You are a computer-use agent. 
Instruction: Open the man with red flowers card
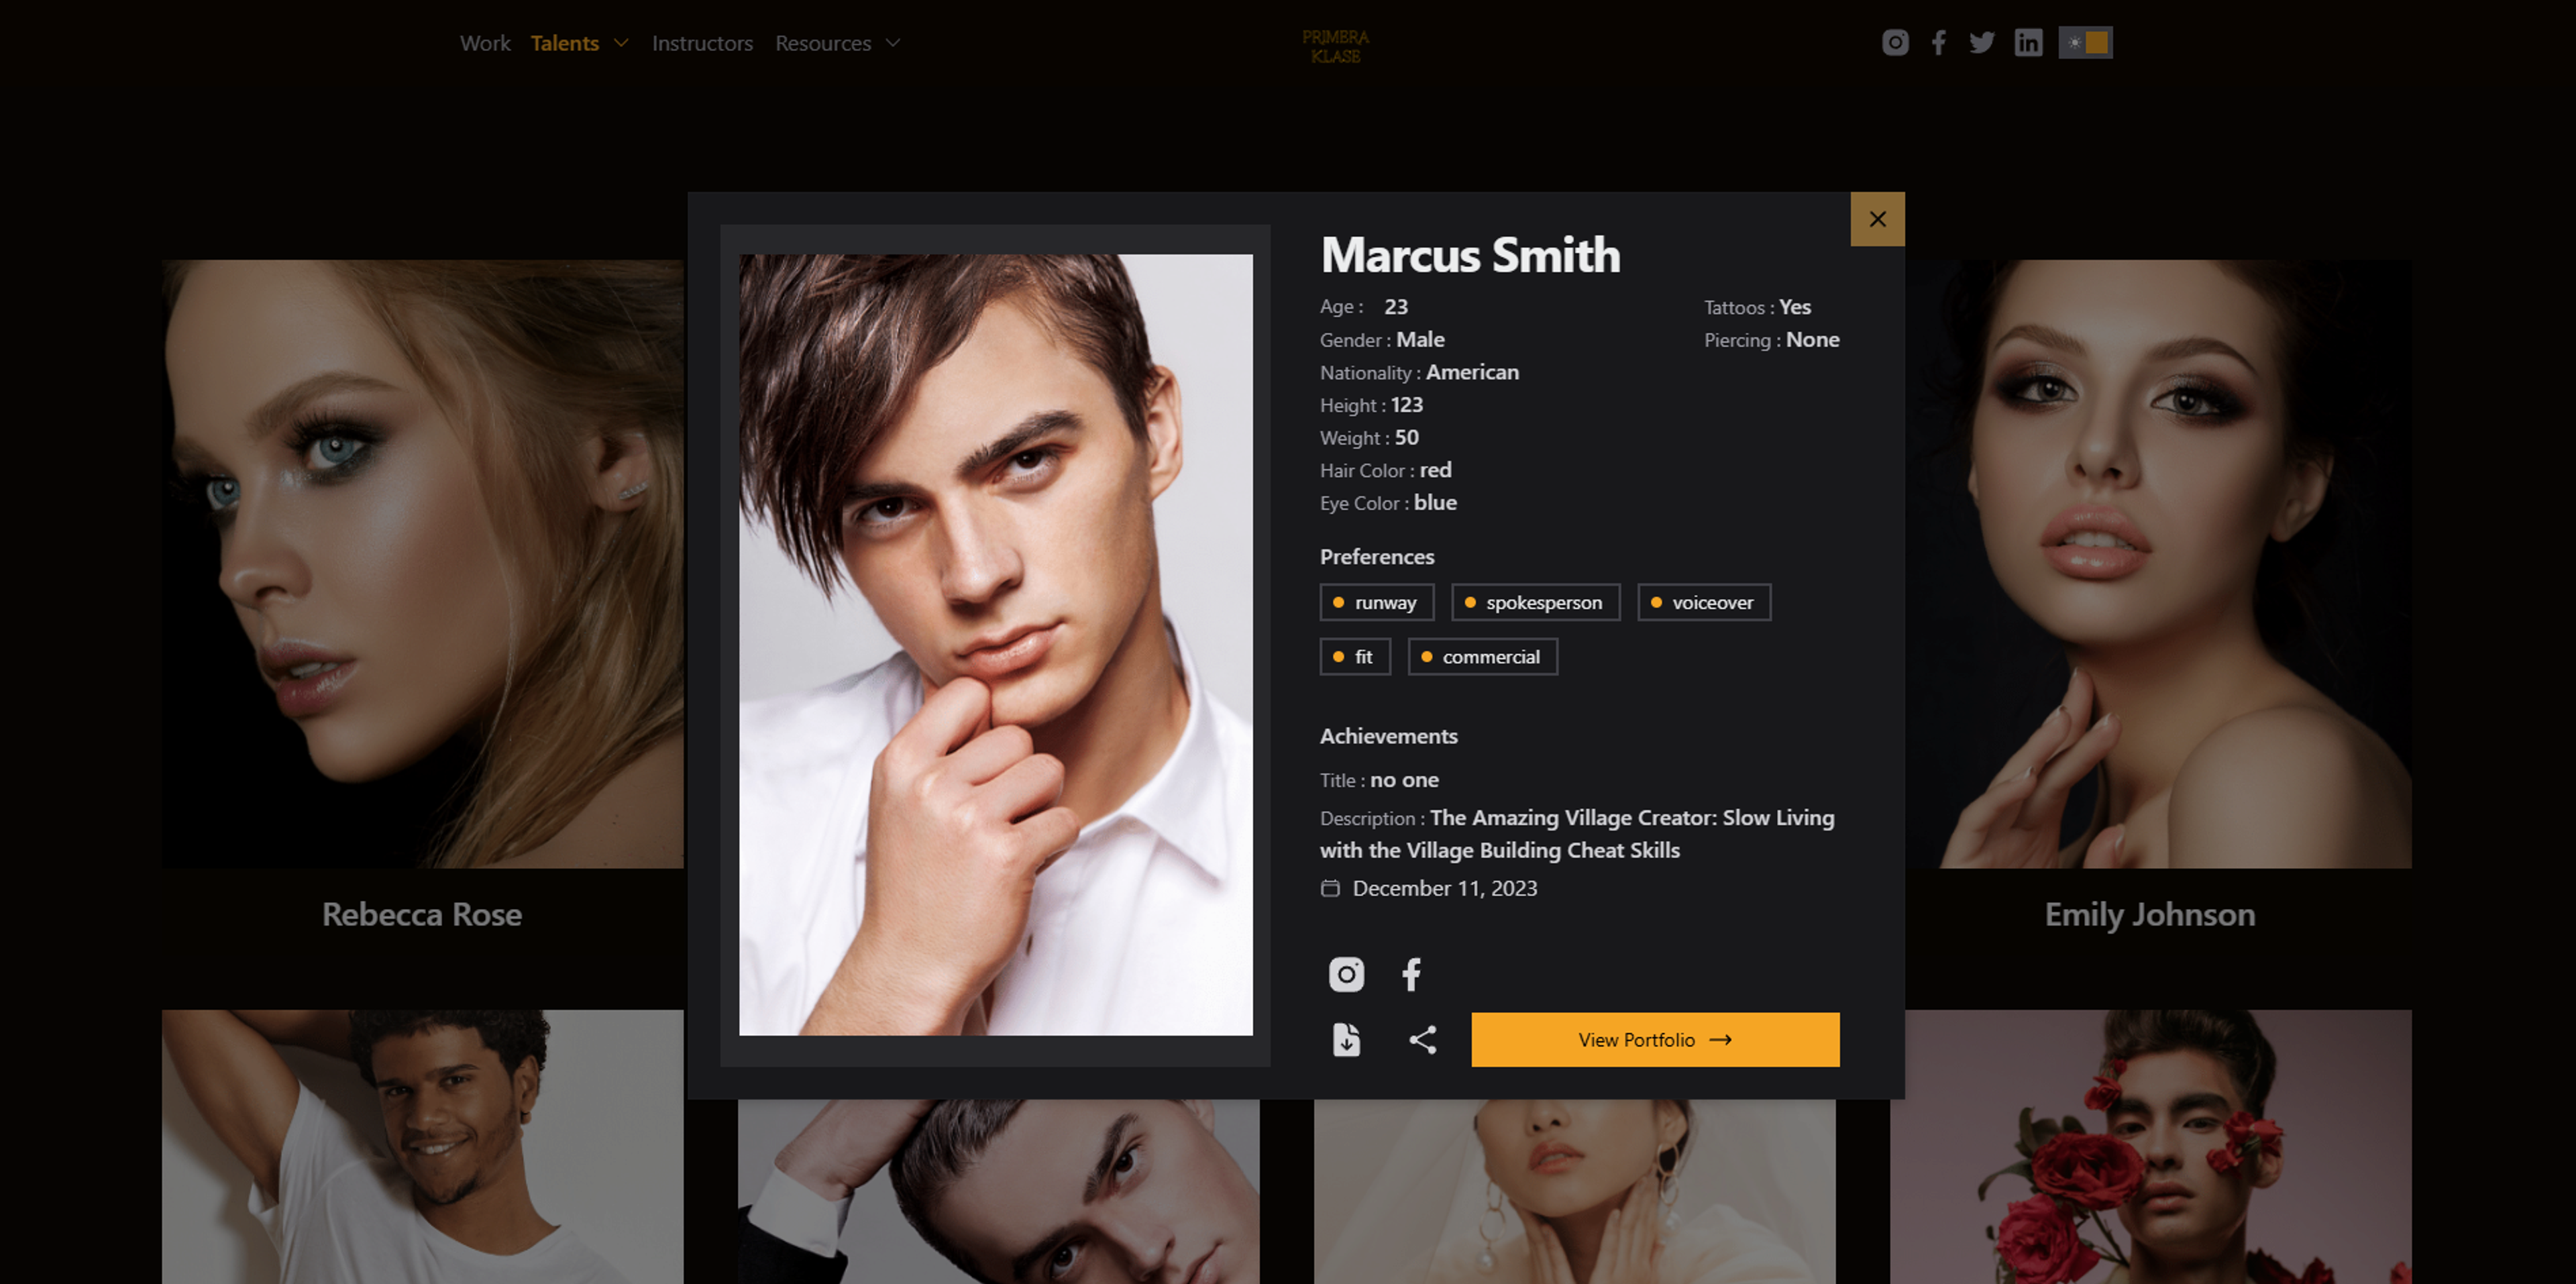(x=2150, y=1146)
